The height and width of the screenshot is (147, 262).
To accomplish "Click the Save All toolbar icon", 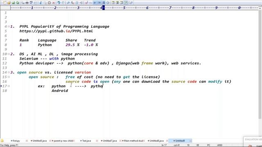I will 17,3.
